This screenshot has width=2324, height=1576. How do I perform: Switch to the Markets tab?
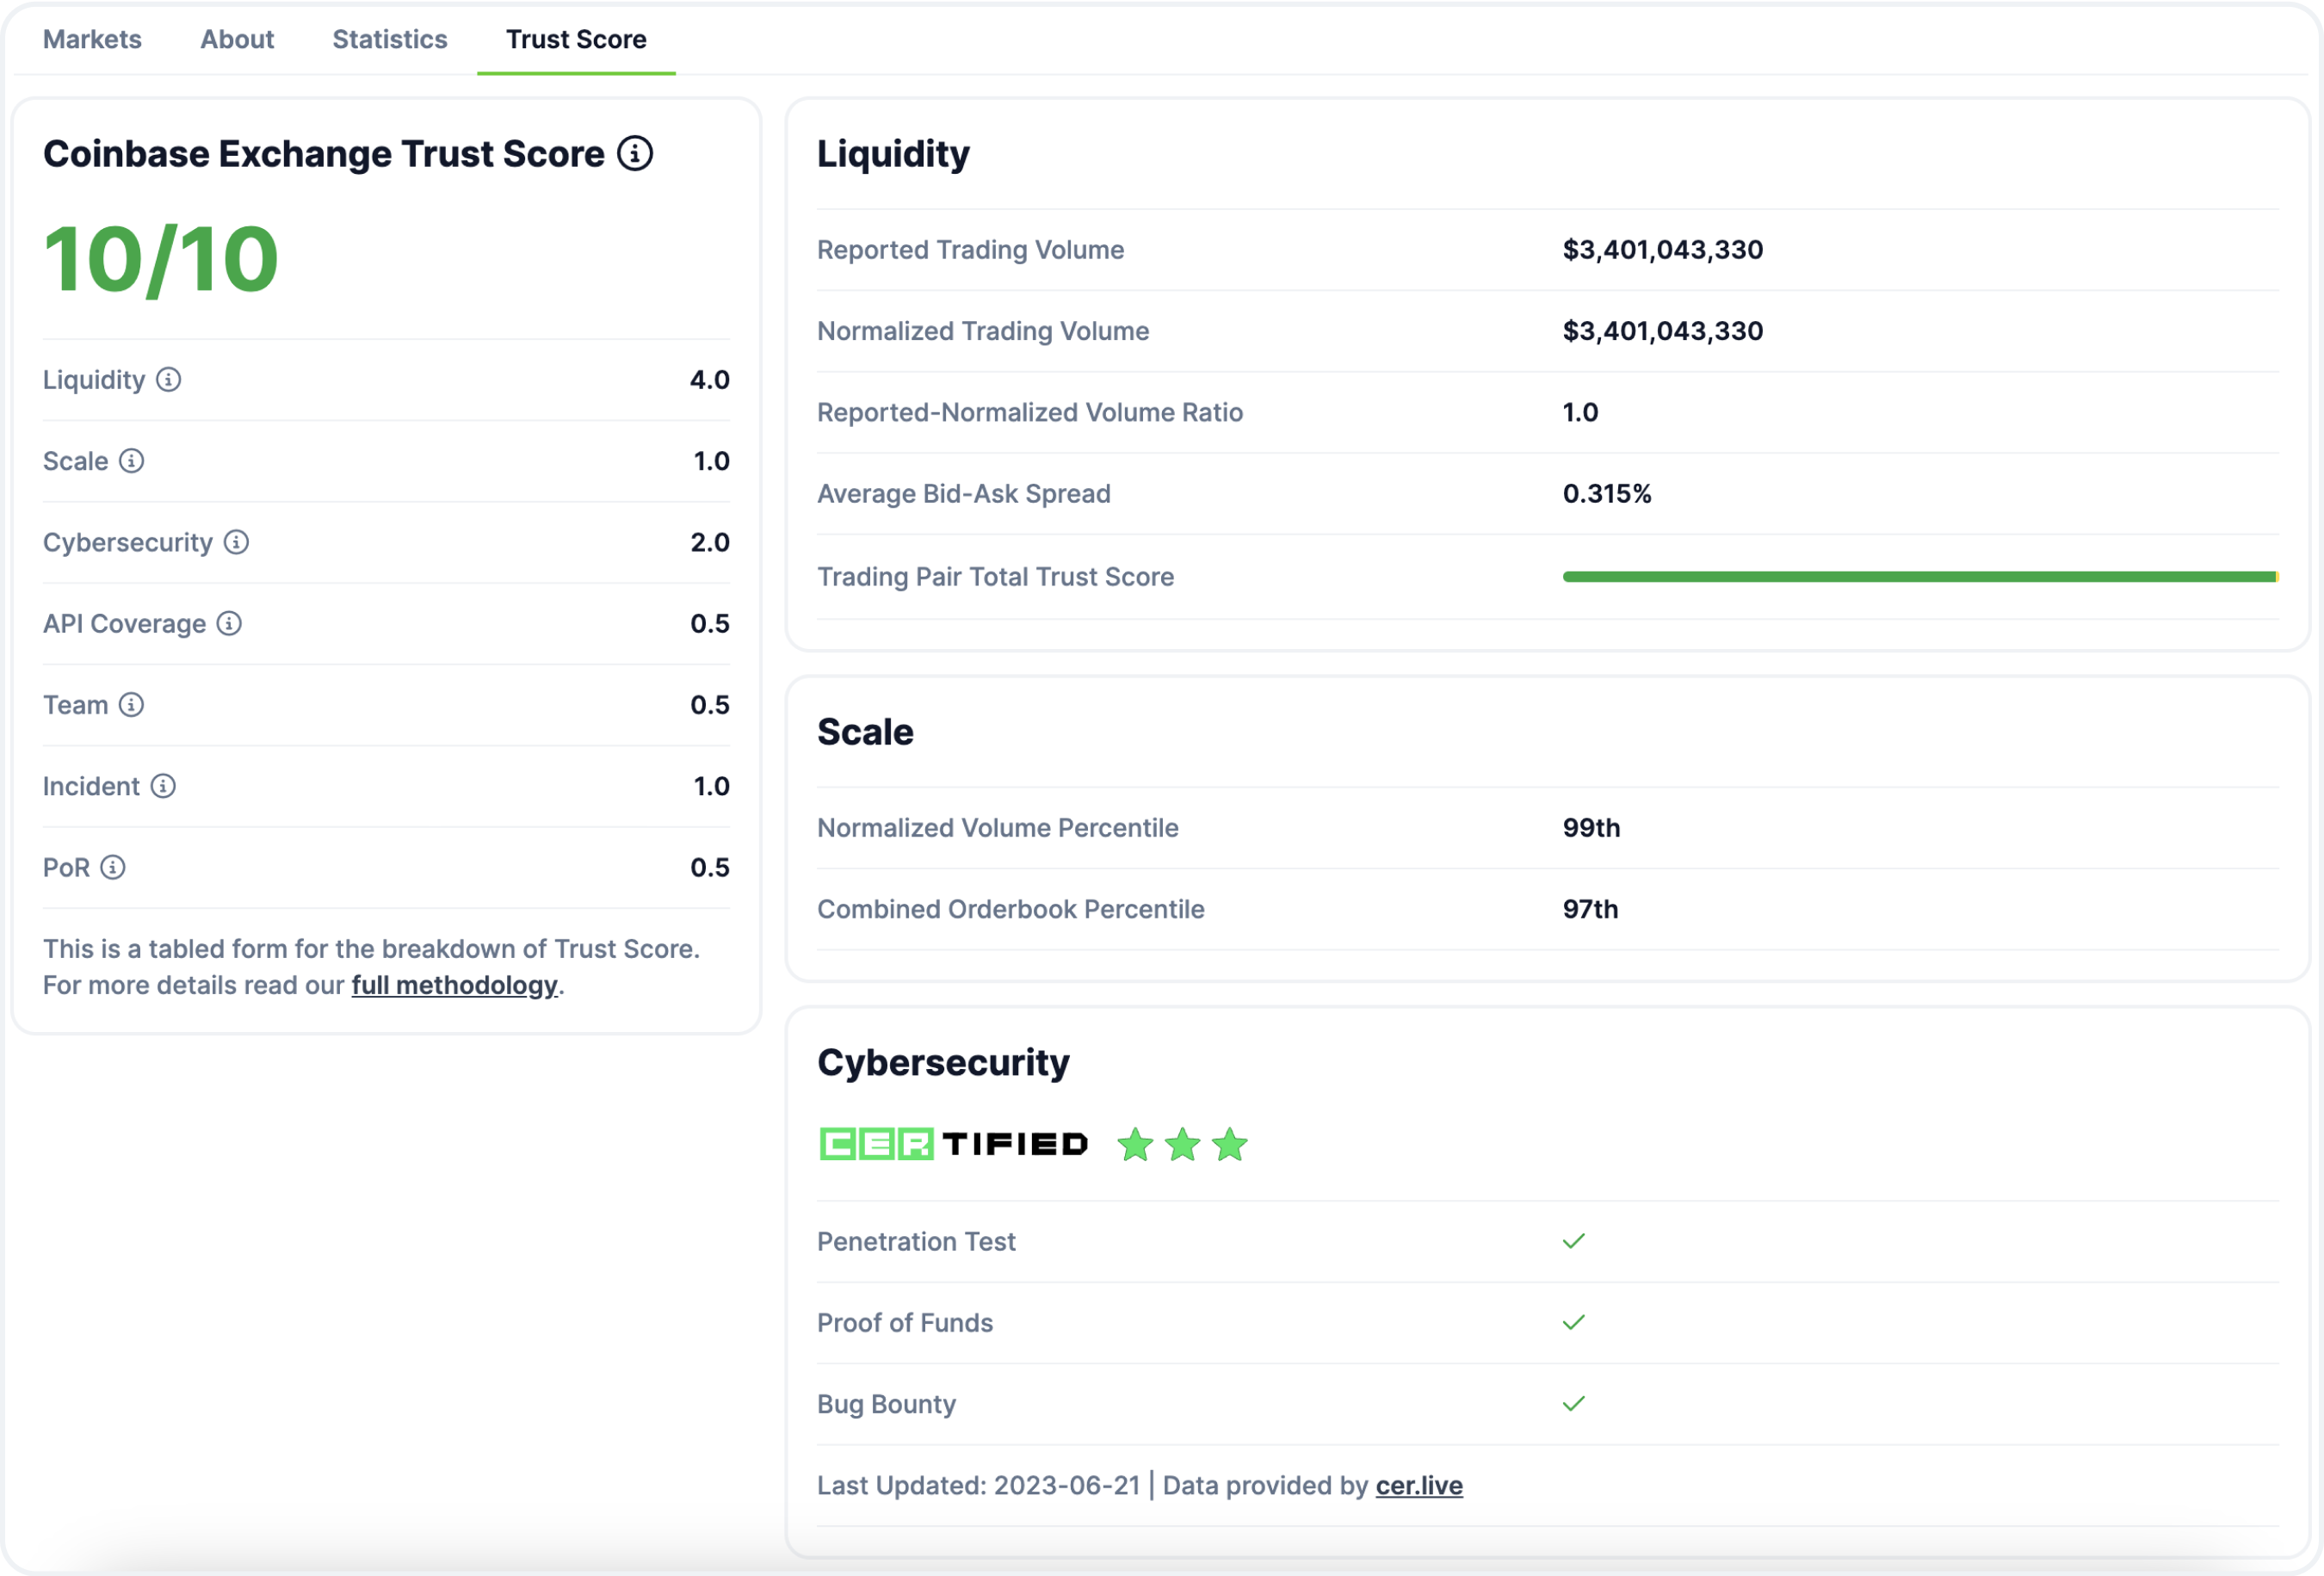coord(92,39)
